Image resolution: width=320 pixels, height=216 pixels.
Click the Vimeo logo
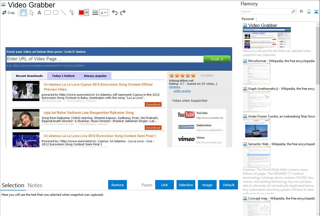tap(186, 139)
